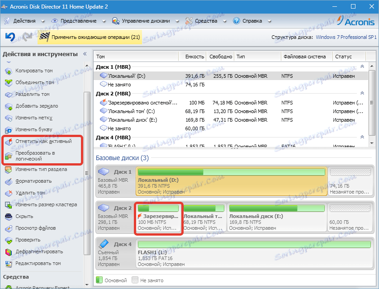Click the Разделить том icon
The height and width of the screenshot is (289, 379).
pyautogui.click(x=9, y=95)
